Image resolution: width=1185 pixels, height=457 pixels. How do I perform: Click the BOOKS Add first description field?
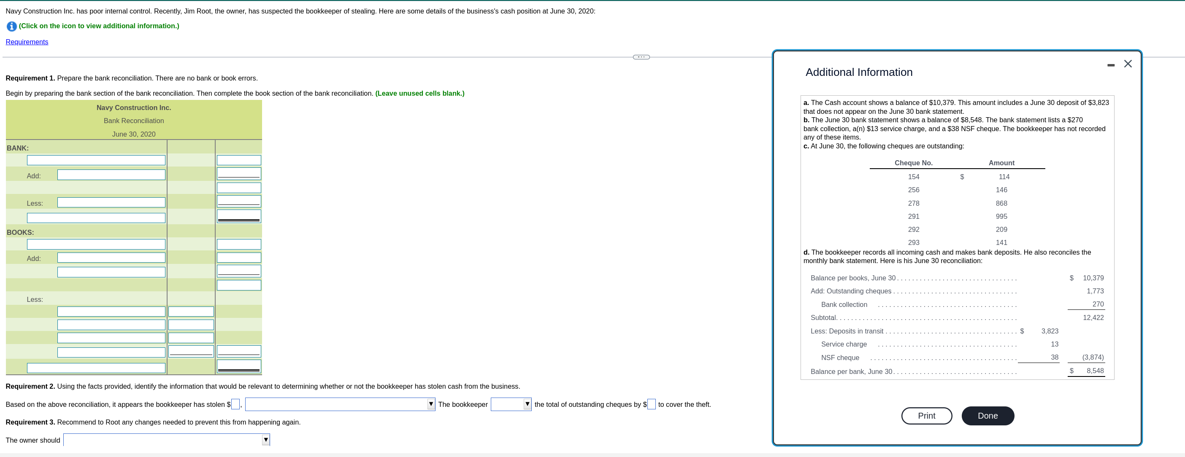pyautogui.click(x=111, y=258)
